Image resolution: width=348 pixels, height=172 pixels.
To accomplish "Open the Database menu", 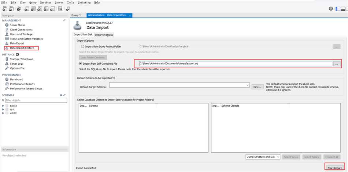I will 46,3.
